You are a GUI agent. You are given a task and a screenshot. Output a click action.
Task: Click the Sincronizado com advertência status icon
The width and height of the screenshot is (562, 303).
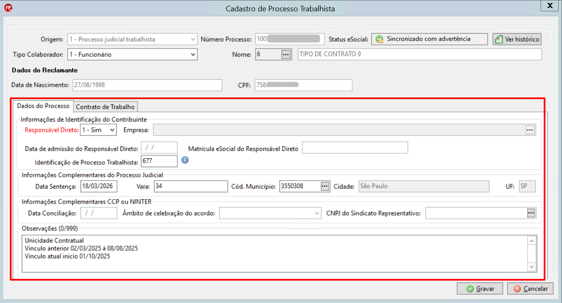click(x=379, y=39)
